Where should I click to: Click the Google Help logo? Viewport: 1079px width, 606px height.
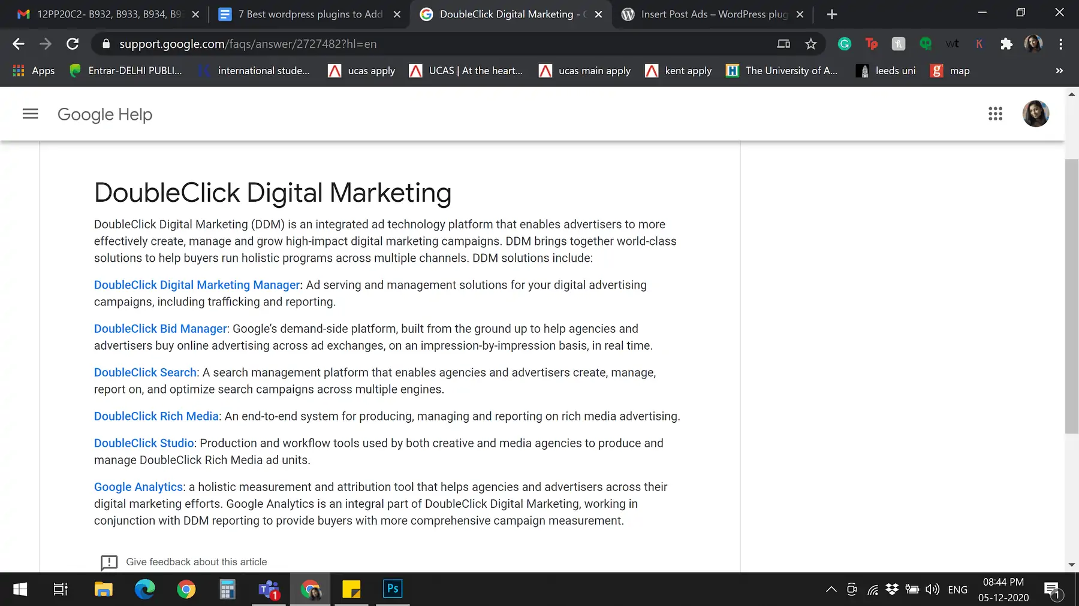[x=105, y=114]
